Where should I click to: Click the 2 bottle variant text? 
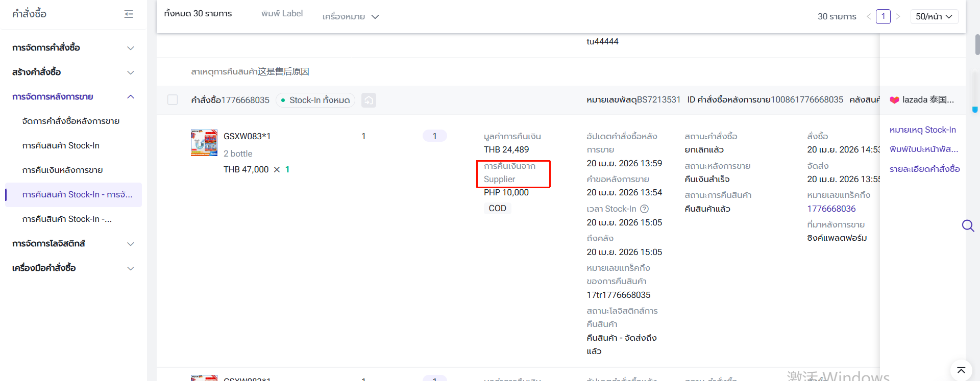(238, 154)
